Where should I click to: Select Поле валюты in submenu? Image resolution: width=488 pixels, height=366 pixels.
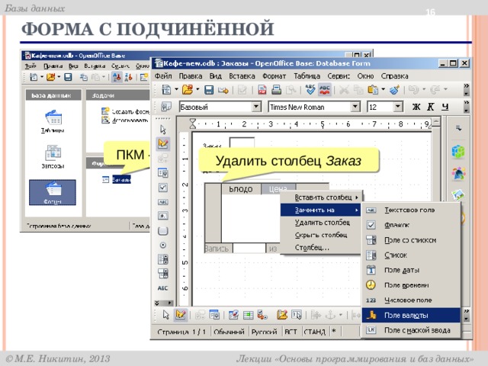point(411,315)
